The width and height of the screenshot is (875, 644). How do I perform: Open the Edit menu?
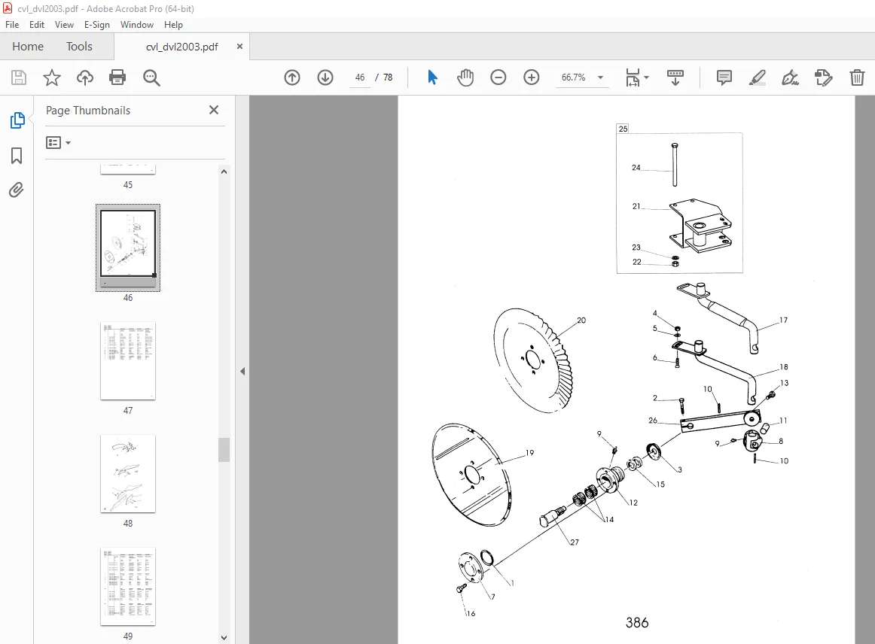[37, 25]
